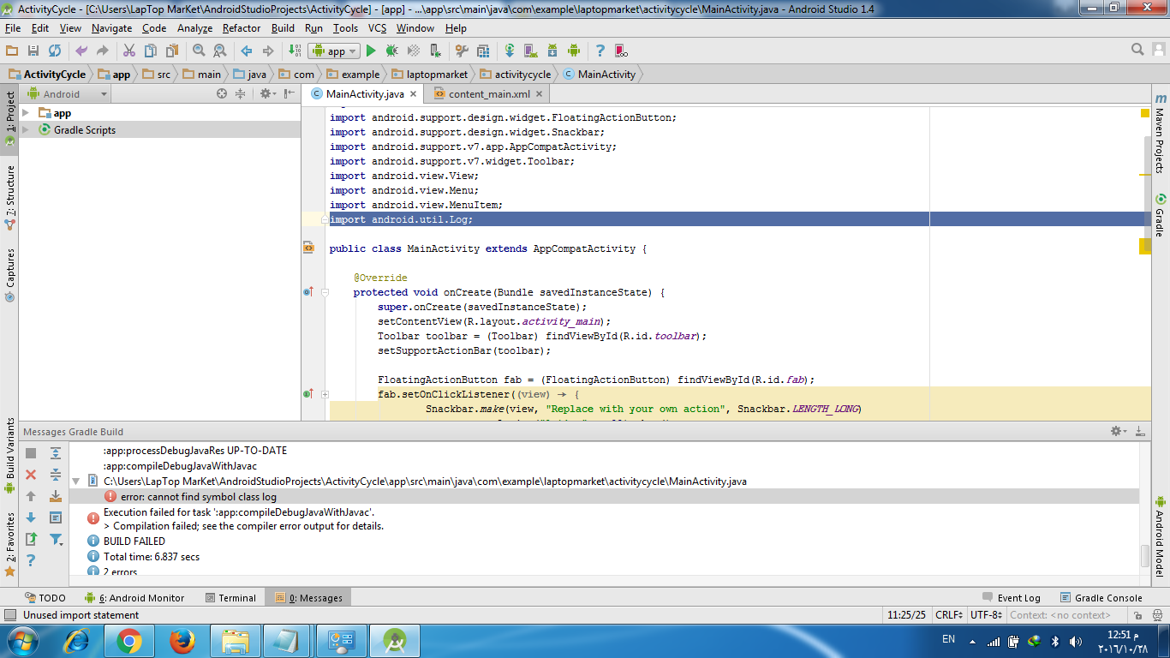
Task: Click Make Project build icon
Action: 295,51
